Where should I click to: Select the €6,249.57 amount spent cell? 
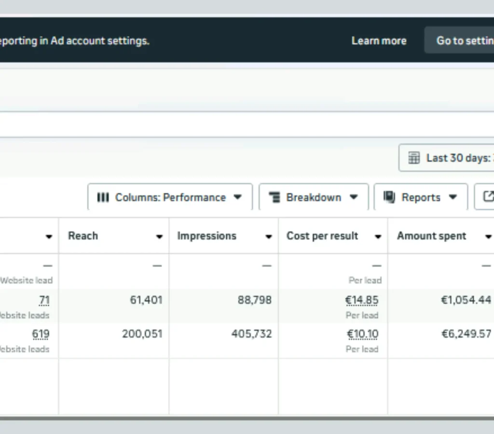point(466,334)
